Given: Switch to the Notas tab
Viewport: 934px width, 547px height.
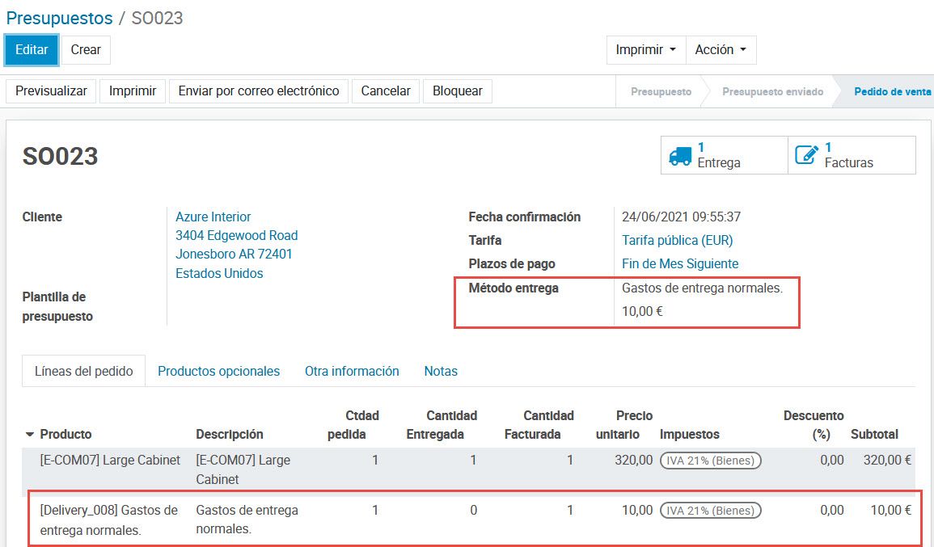Looking at the screenshot, I should coord(441,371).
